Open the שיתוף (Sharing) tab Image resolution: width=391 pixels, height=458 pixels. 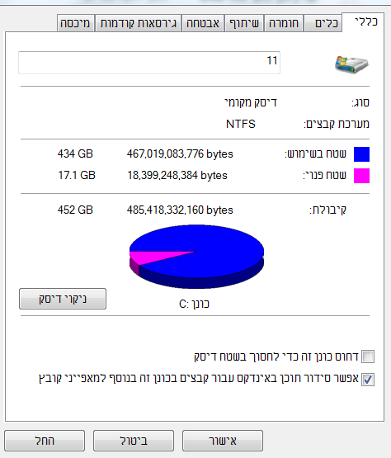pos(244,23)
